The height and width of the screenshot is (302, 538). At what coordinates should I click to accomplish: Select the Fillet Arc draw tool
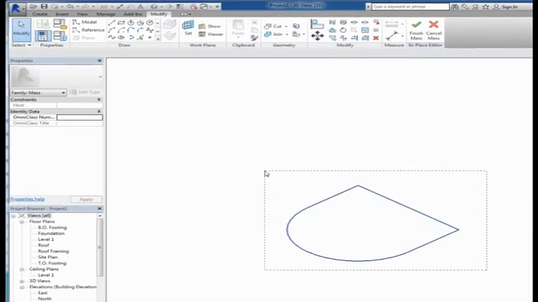click(x=140, y=30)
